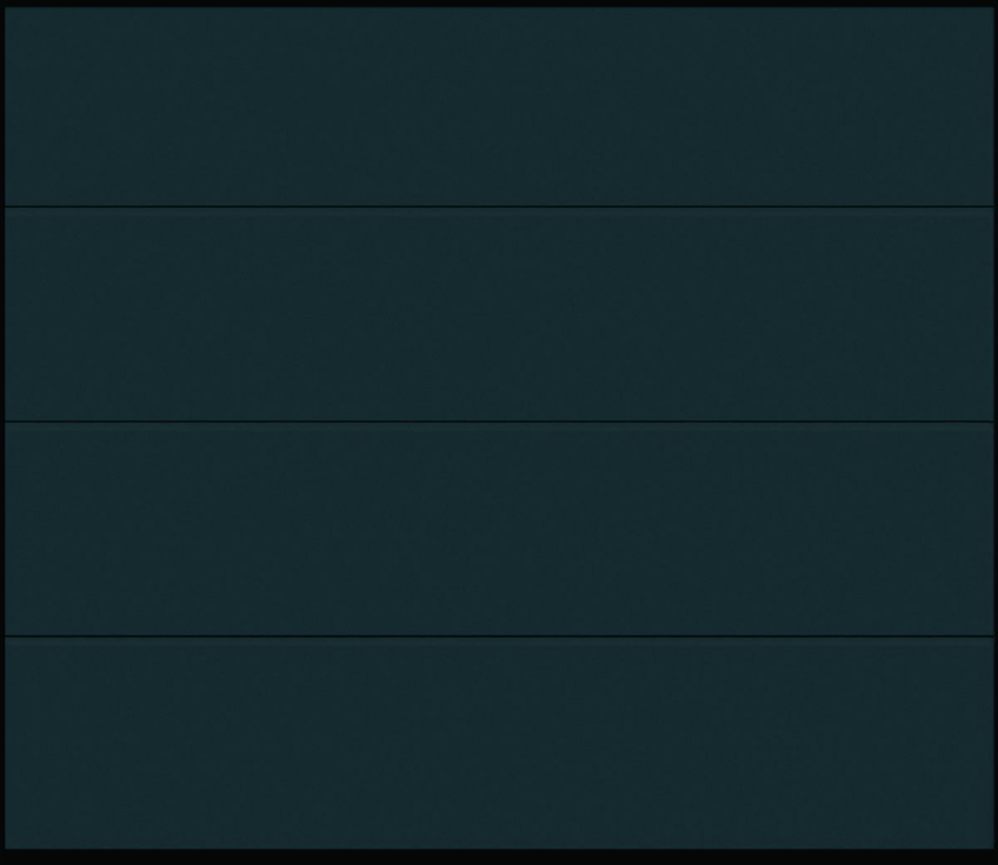Click the black border along the bottom edge
The image size is (998, 865).
499,857
